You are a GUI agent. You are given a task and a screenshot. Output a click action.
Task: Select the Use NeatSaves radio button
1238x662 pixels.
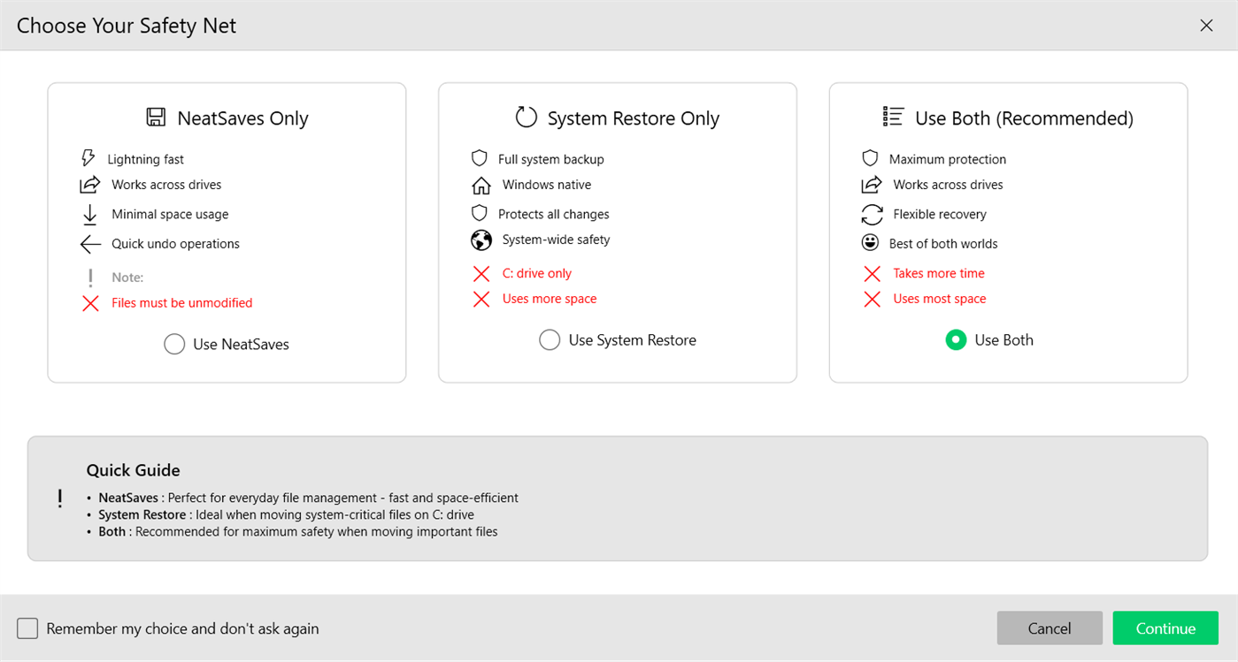coord(174,344)
